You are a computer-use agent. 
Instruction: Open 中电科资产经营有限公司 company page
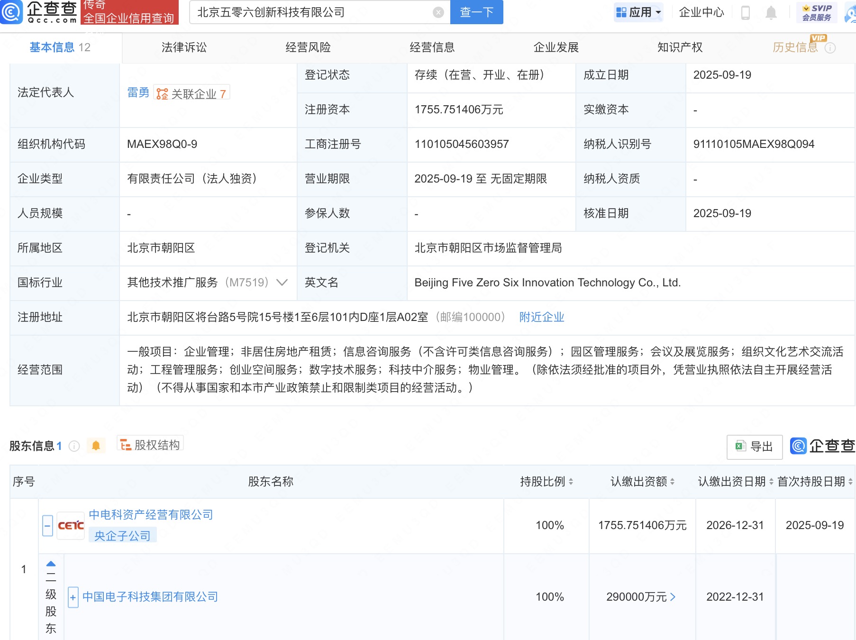pyautogui.click(x=151, y=515)
